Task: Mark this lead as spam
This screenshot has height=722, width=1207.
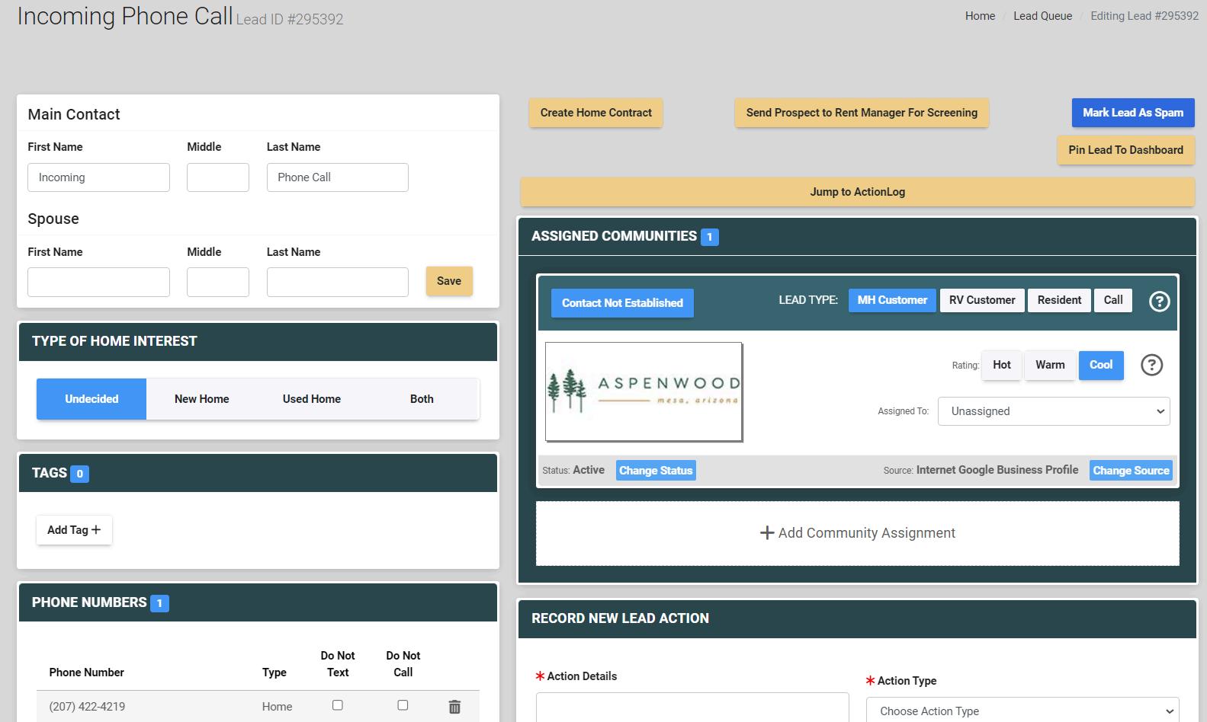Action: point(1133,113)
